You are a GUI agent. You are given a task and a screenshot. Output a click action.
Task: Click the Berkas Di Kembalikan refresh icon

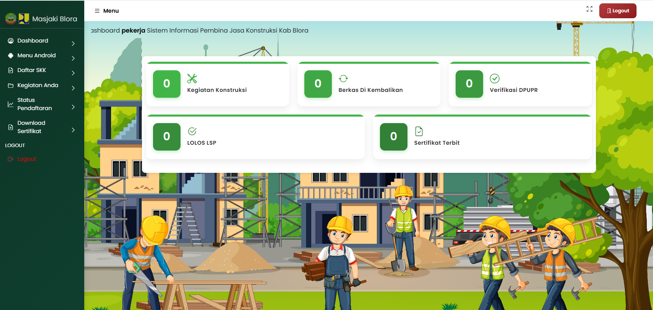pyautogui.click(x=343, y=79)
